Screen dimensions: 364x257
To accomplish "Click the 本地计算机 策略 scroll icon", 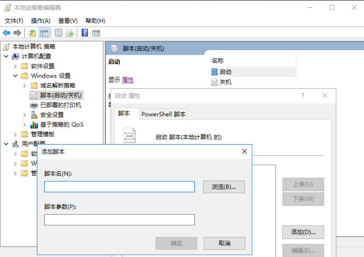I will (6, 47).
